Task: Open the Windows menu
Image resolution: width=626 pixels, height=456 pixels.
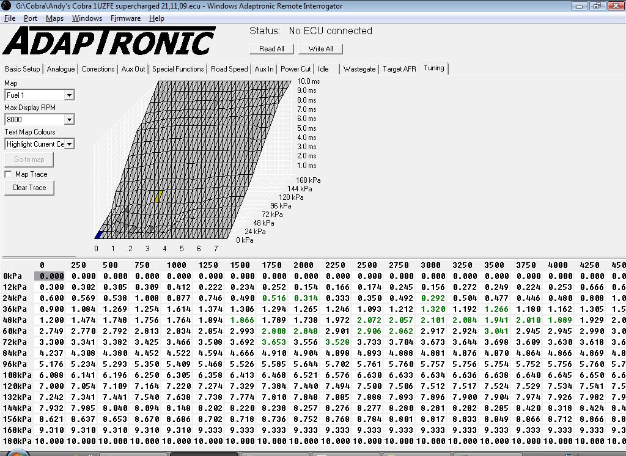Action: 87,18
